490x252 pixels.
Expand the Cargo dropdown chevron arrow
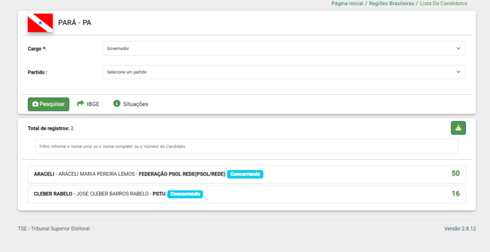458,48
